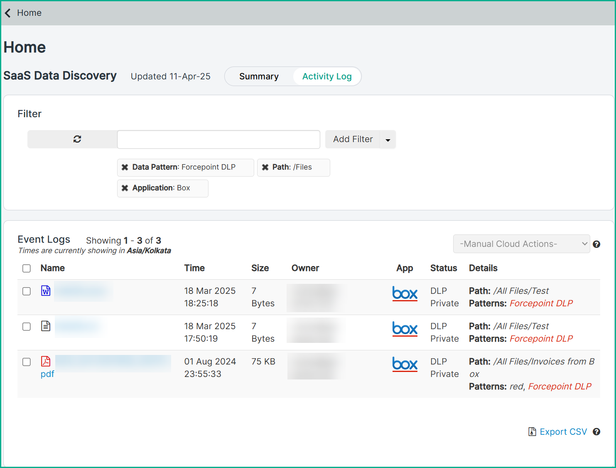Expand the Add Filter dropdown arrow

coord(388,140)
